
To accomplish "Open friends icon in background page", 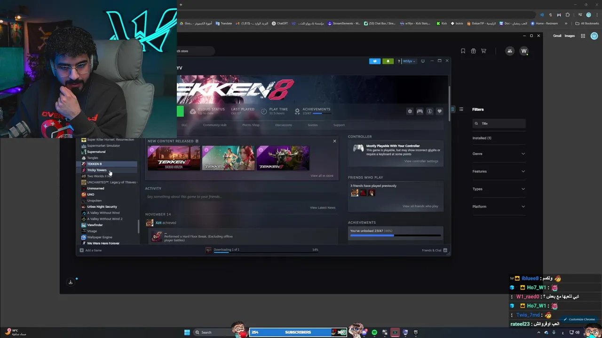I will 510,51.
